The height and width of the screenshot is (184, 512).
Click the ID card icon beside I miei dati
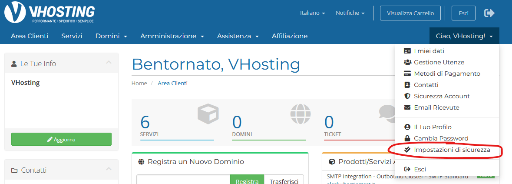[407, 51]
